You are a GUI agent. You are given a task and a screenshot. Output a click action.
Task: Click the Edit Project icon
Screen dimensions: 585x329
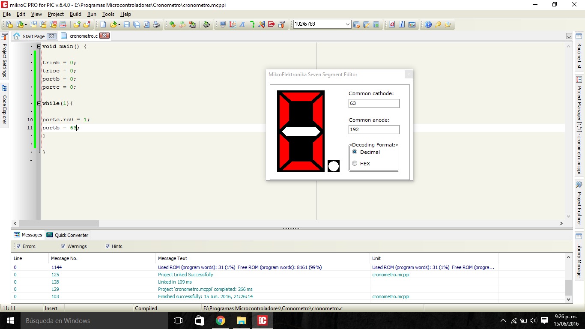tap(43, 24)
